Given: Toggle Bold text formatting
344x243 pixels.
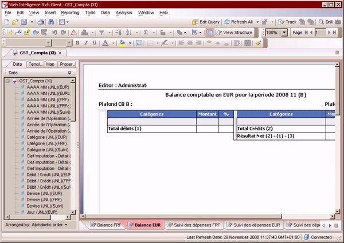Looking at the screenshot, I should point(78,43).
